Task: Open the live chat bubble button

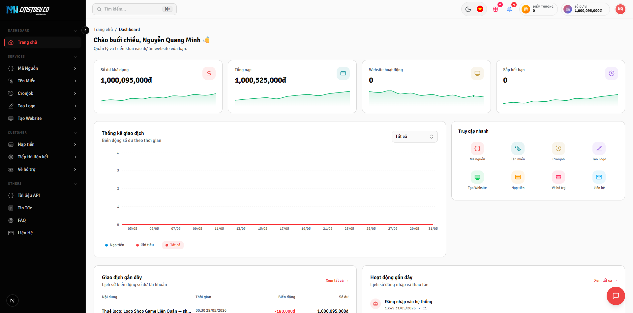Action: [x=616, y=296]
